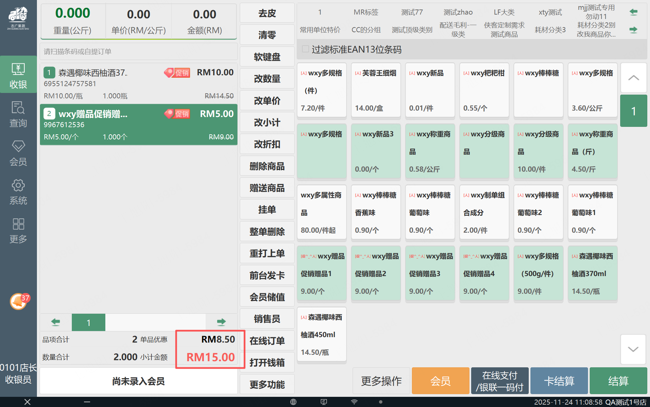Click the minimize dash in bottom bar
Viewport: 650px width, 407px height.
click(87, 402)
